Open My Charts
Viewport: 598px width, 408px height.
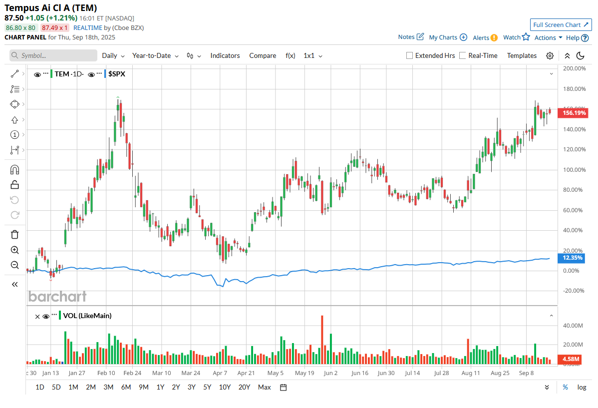click(x=448, y=37)
